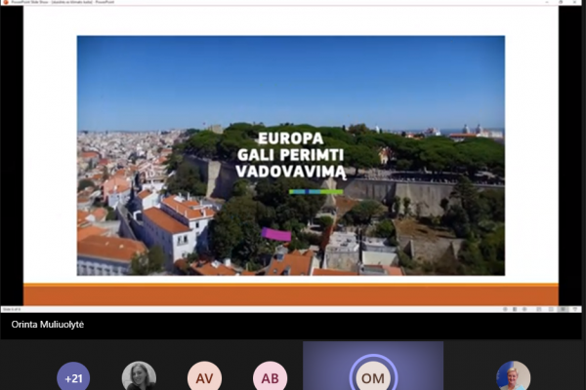Image resolution: width=586 pixels, height=390 pixels.
Task: Close the PowerPoint slide show window
Action: 575,2
